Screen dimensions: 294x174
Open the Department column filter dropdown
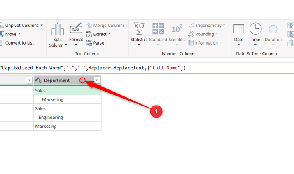[97, 80]
